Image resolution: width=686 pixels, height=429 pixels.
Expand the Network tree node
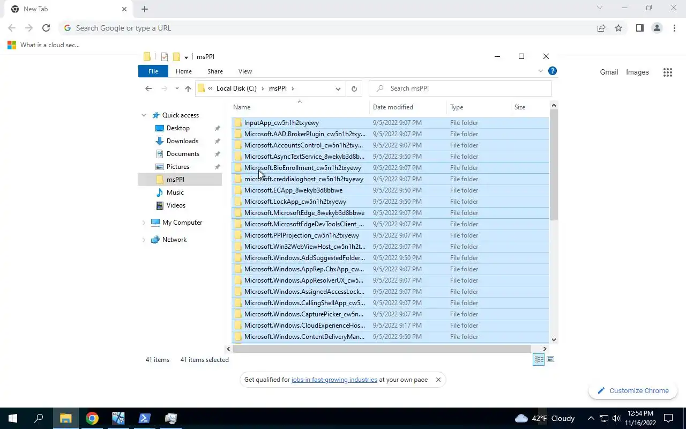click(144, 240)
